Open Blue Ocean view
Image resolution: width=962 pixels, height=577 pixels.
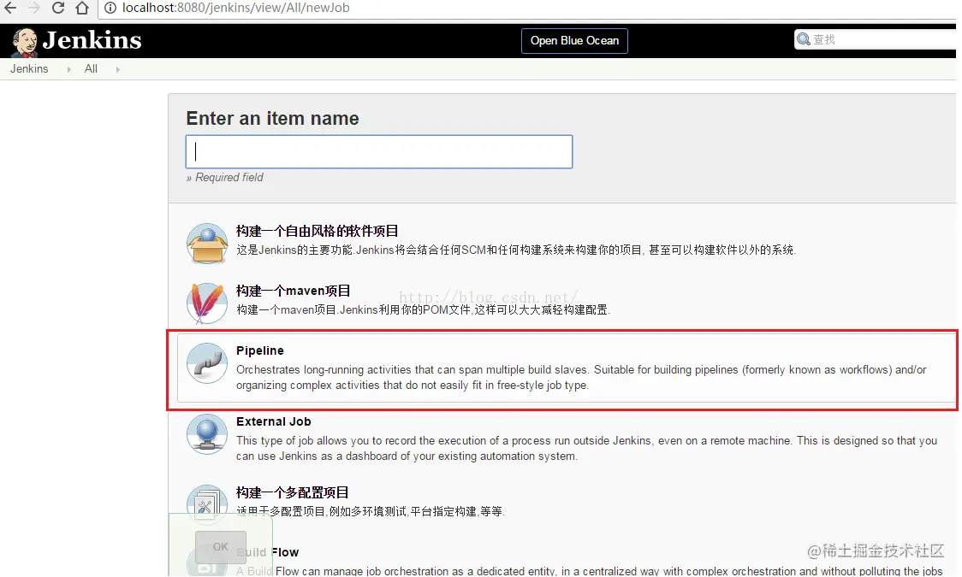(574, 41)
